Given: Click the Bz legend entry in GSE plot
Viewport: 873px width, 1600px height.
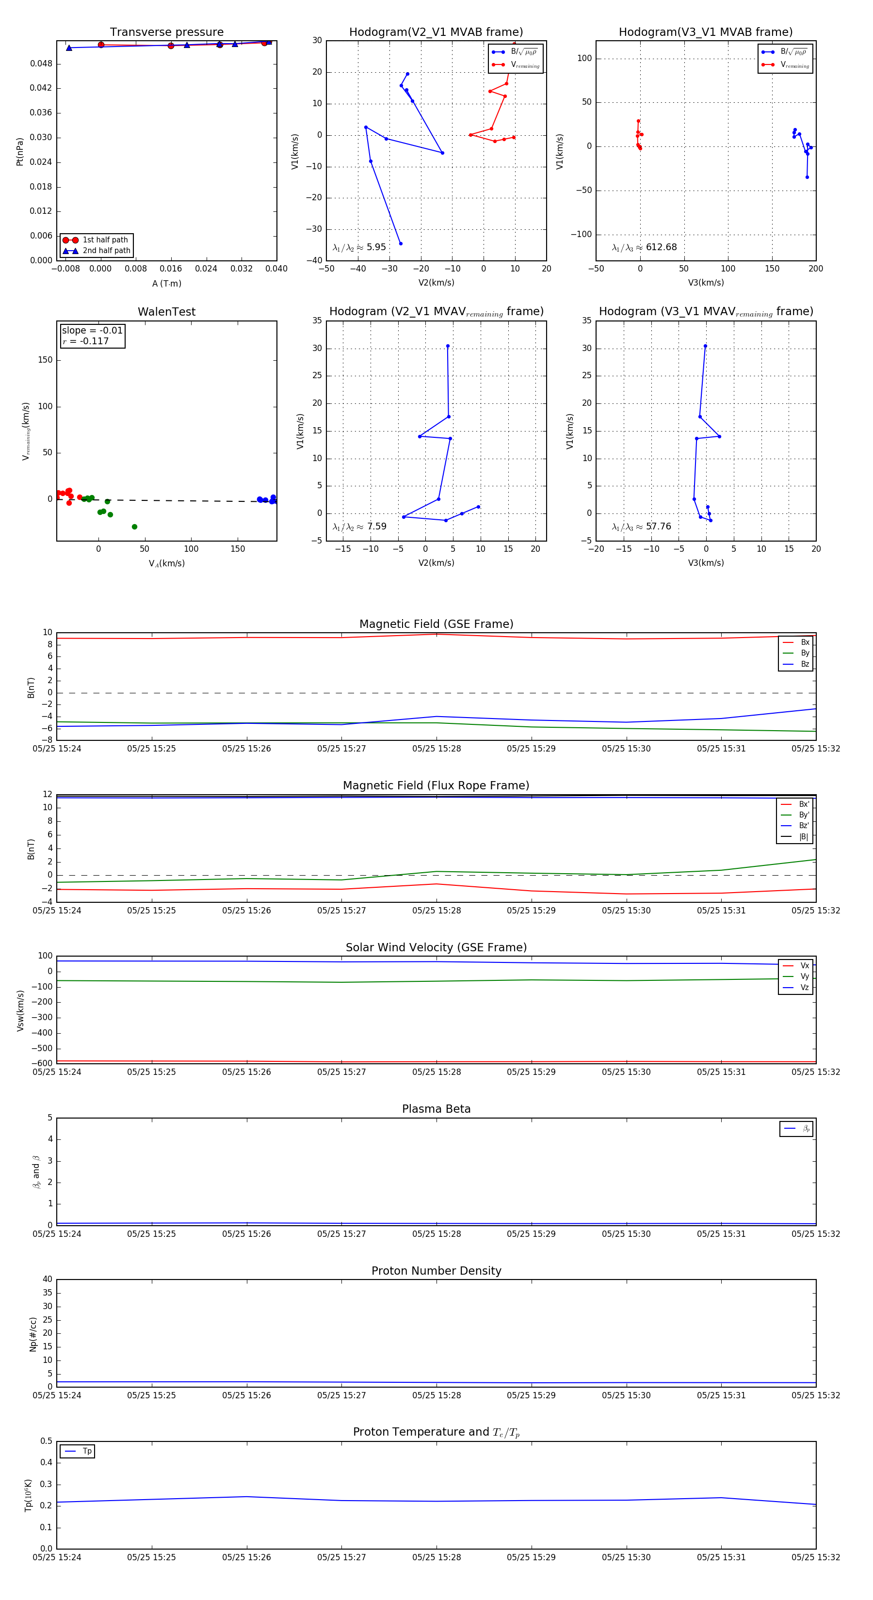Looking at the screenshot, I should pos(796,664).
